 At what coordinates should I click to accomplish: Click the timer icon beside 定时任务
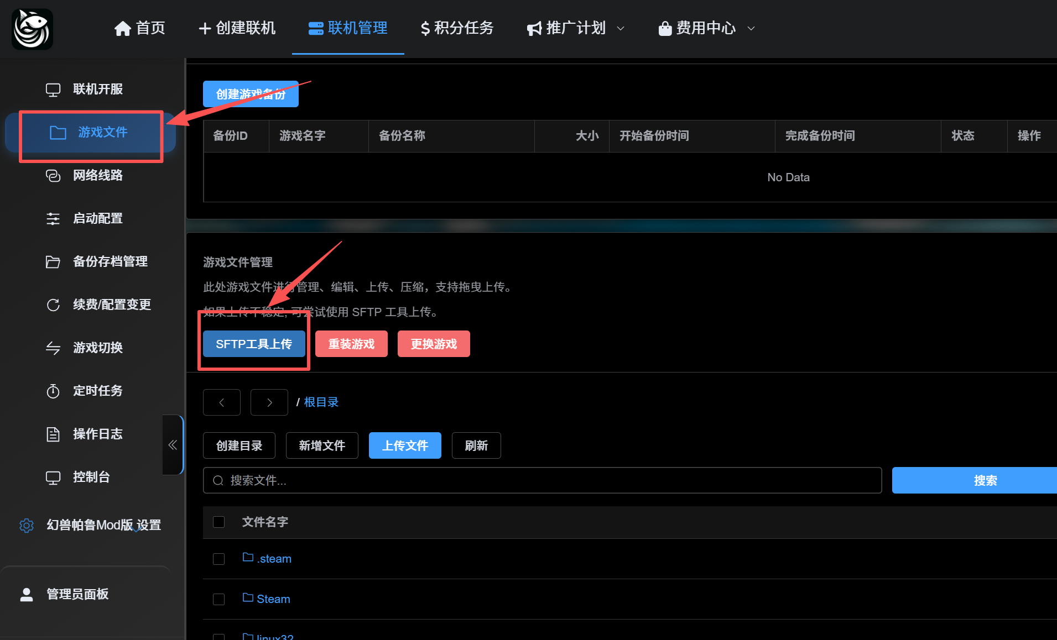pos(53,391)
